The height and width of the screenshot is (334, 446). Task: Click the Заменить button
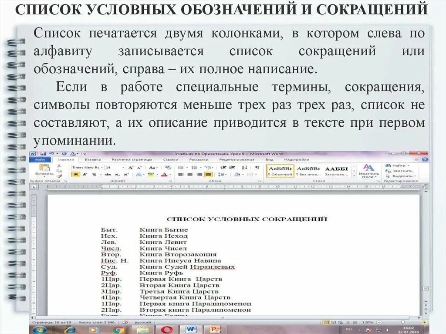tap(399, 171)
